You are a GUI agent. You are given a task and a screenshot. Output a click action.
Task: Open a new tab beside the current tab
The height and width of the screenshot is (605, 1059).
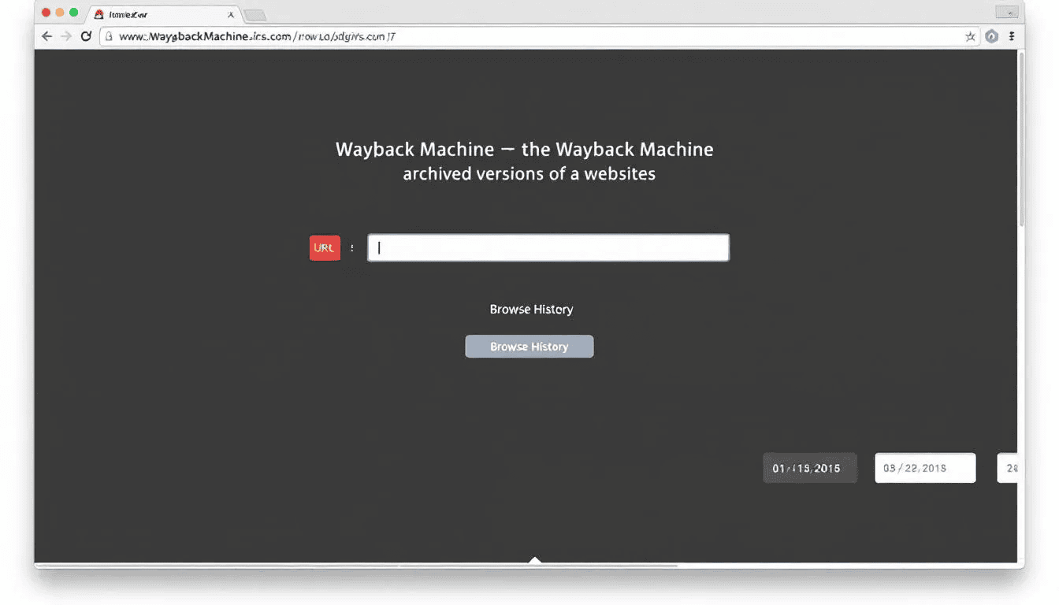pos(255,15)
